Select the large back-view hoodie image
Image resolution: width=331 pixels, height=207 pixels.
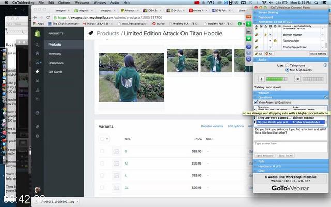coord(131,78)
